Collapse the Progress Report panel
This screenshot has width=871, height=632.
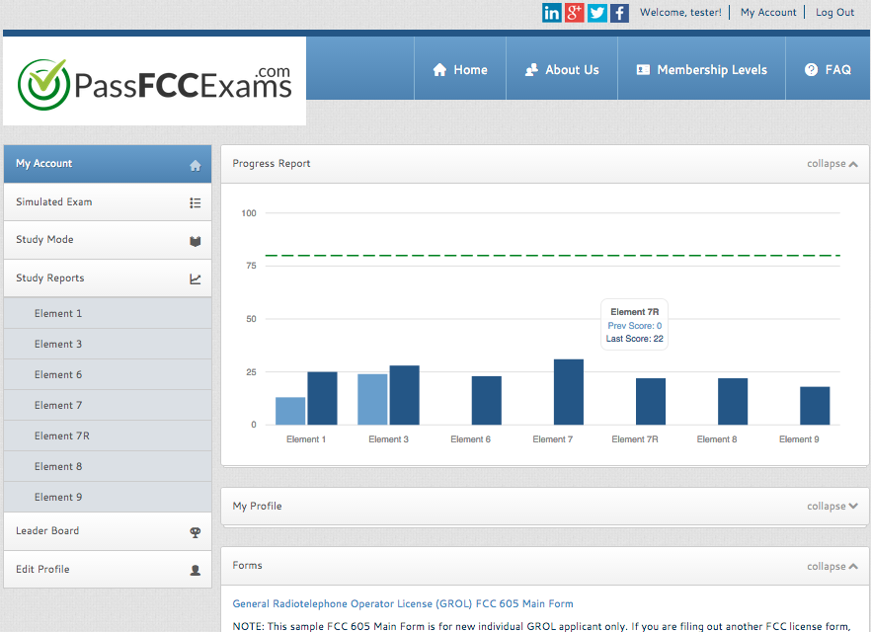pyautogui.click(x=831, y=164)
